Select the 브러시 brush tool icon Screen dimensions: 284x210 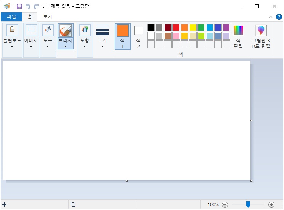point(66,31)
